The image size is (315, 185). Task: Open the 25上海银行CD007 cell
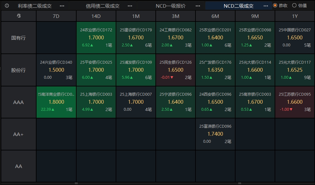click(x=136, y=102)
